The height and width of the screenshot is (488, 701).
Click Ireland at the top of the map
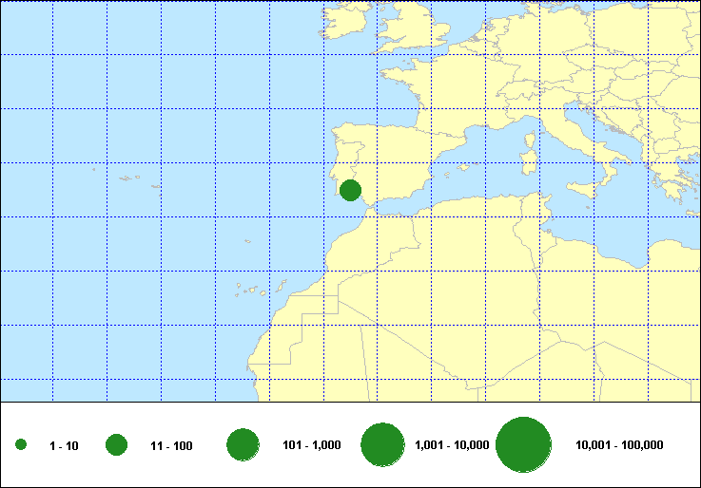(344, 18)
